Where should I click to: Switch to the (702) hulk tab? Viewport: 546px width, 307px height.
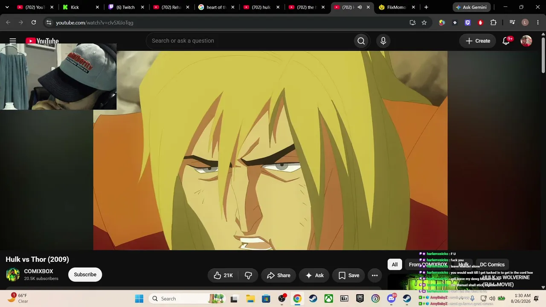tap(261, 7)
